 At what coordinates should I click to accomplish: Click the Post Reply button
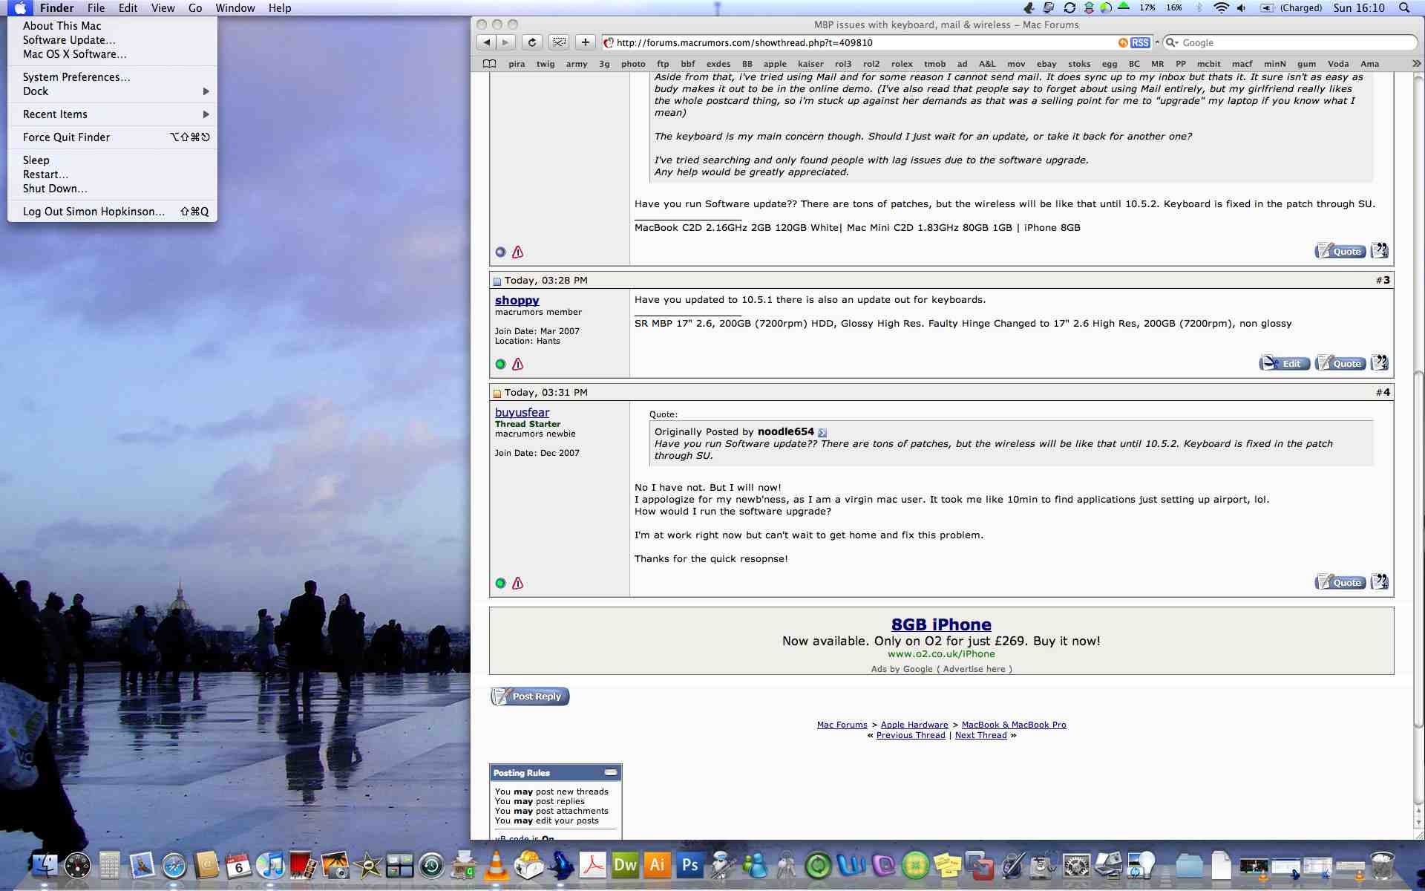pyautogui.click(x=530, y=696)
